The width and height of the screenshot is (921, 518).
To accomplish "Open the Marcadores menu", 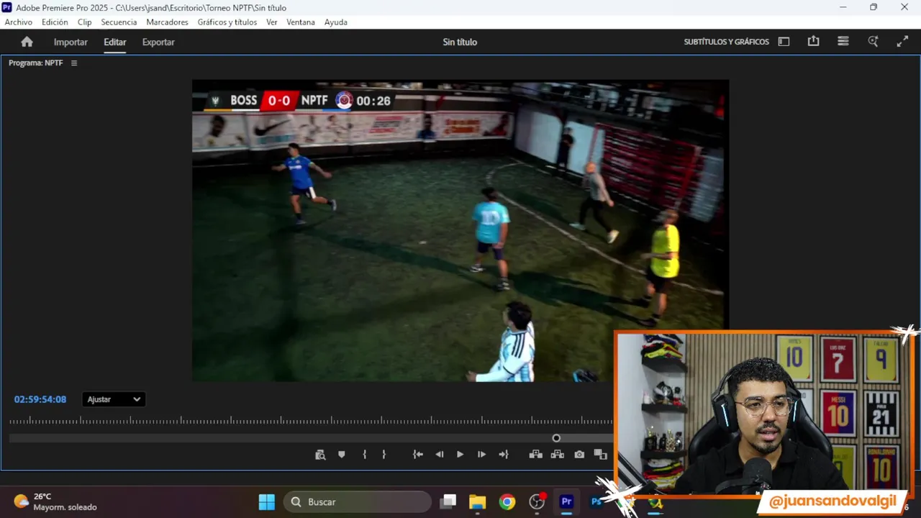I will 167,22.
